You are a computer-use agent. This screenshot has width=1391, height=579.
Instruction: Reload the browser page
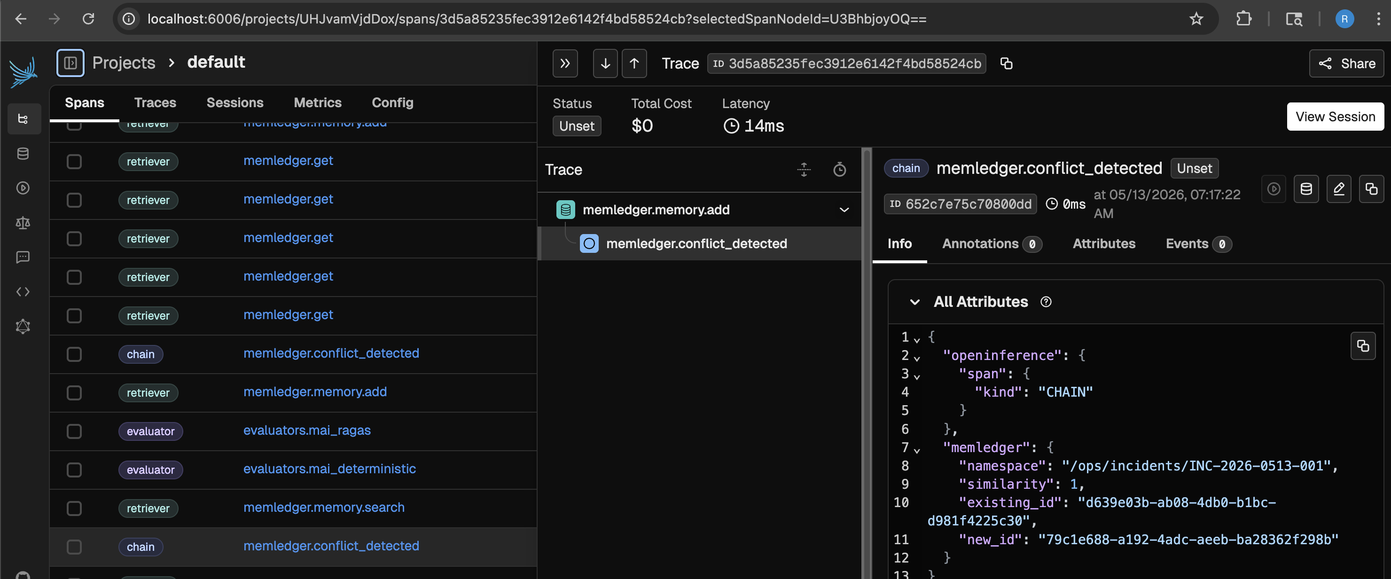pyautogui.click(x=88, y=19)
